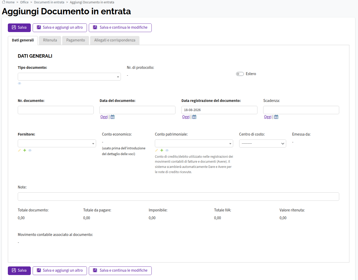
Task: Open the Conto patrimoniale dropdown
Action: point(194,143)
